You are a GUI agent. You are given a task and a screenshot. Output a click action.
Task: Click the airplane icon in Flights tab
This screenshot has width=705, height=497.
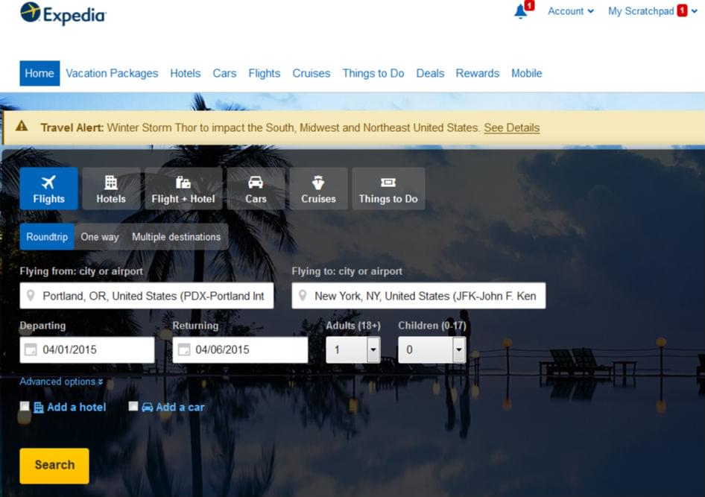pos(48,182)
